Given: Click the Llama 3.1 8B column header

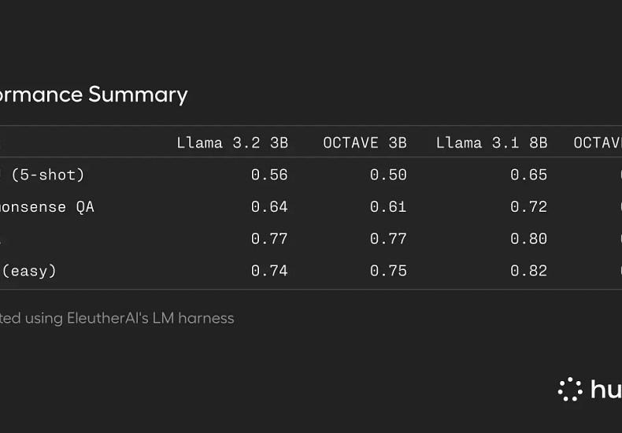Looking at the screenshot, I should 491,142.
